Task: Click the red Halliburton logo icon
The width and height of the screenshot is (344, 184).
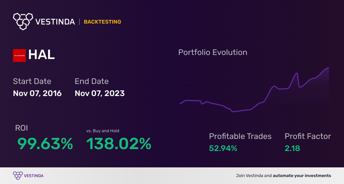Action: pyautogui.click(x=19, y=56)
